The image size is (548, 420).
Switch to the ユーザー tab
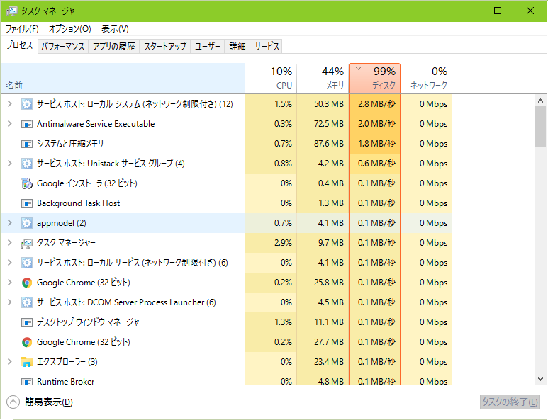click(x=208, y=47)
